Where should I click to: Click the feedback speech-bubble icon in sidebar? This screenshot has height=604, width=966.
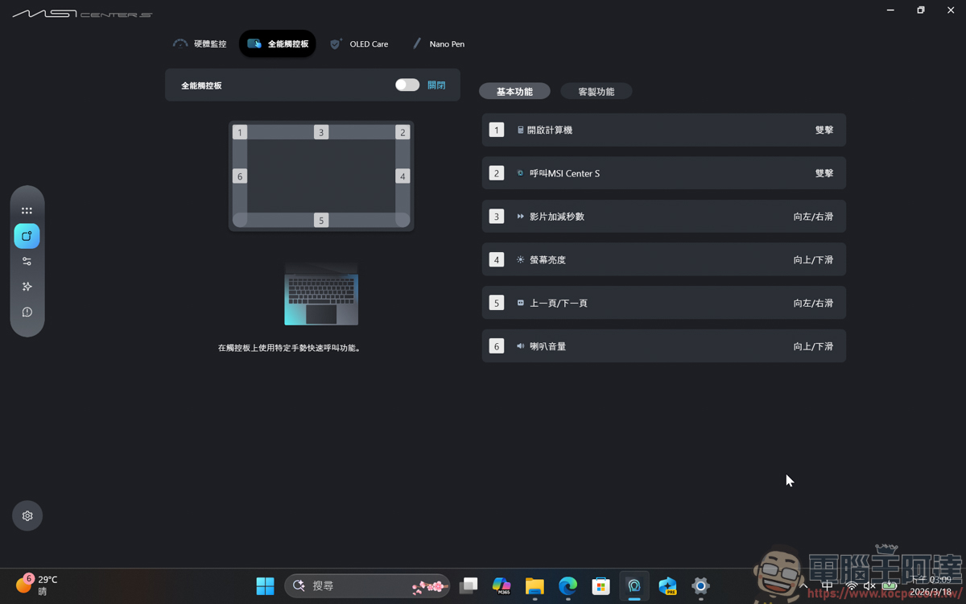pyautogui.click(x=27, y=312)
